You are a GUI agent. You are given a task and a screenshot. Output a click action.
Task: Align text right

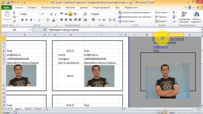click(x=70, y=20)
